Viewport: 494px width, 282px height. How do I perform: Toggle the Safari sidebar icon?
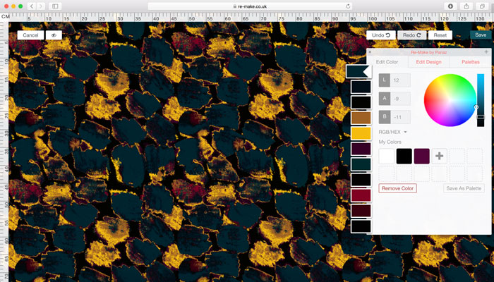tap(56, 6)
